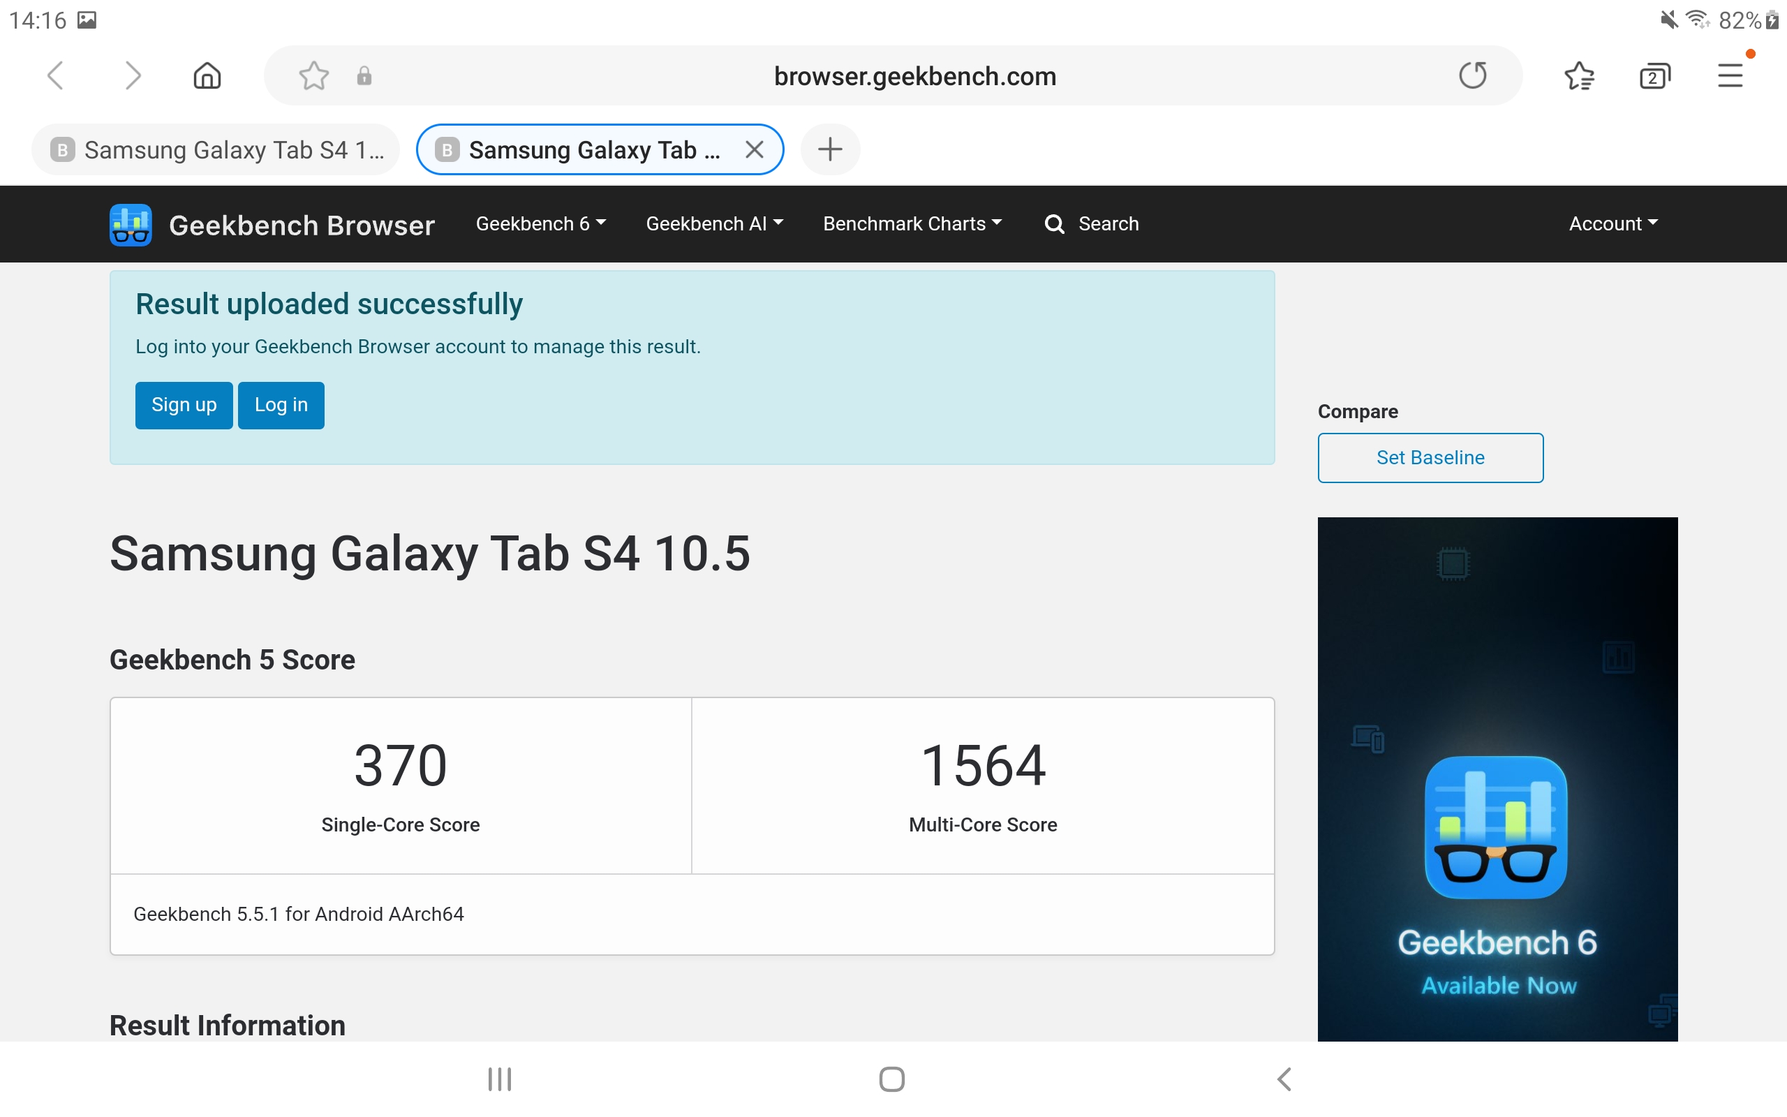Switch to the first Samsung Galaxy Tab S4 tab

pyautogui.click(x=216, y=150)
